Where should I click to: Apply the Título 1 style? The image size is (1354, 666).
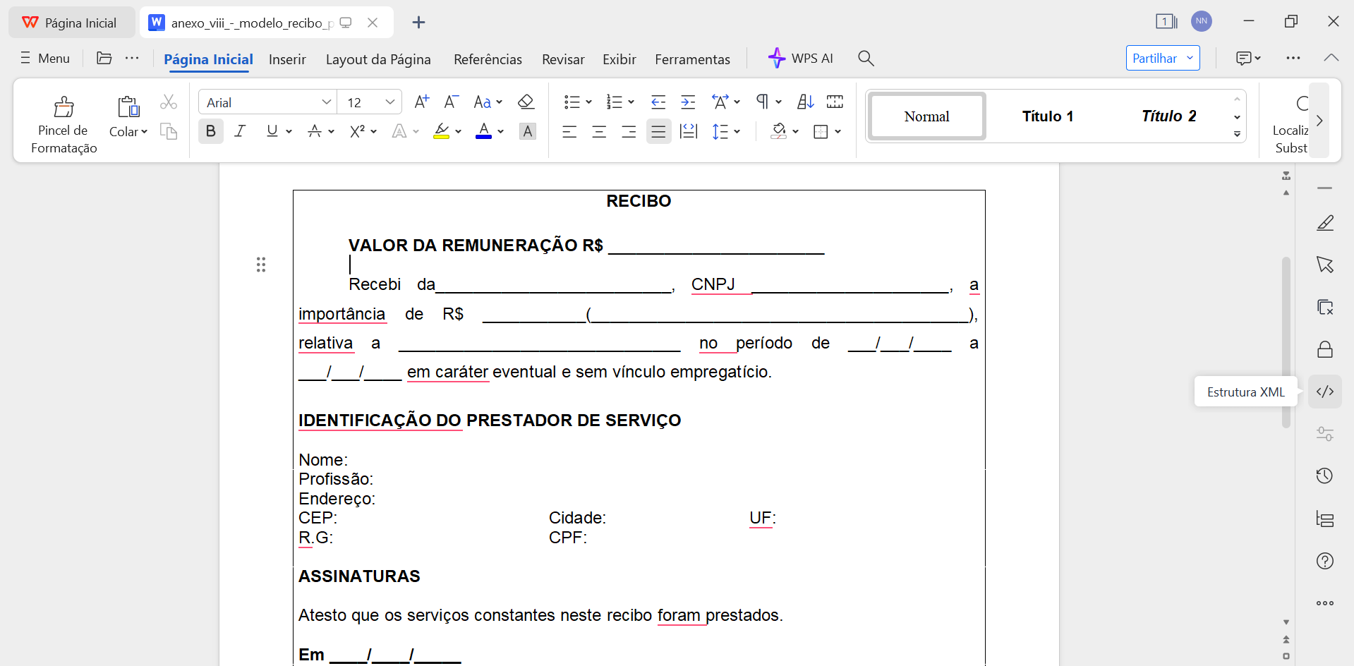click(1048, 116)
